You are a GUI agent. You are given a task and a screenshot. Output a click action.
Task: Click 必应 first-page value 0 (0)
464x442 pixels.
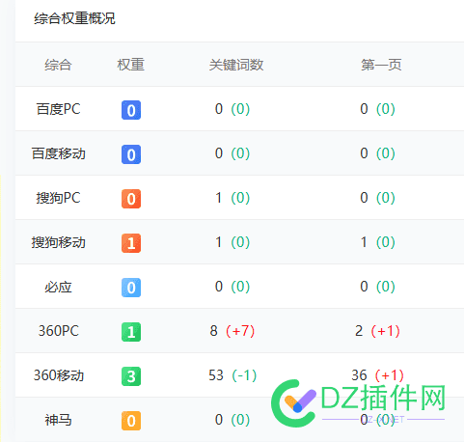pos(377,287)
